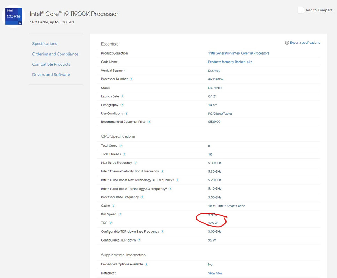Go to Specifications section in sidebar
Image resolution: width=337 pixels, height=278 pixels.
(45, 44)
